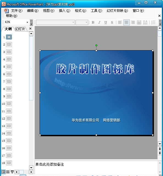163x176 pixels.
Task: Toggle Italic formatting button
Action: click(99, 22)
